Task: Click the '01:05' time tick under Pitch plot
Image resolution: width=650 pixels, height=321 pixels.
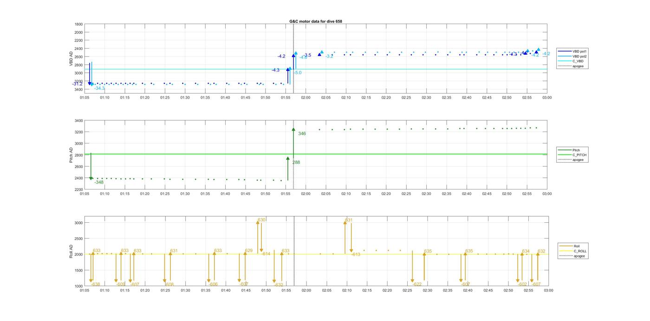Action: click(x=84, y=194)
